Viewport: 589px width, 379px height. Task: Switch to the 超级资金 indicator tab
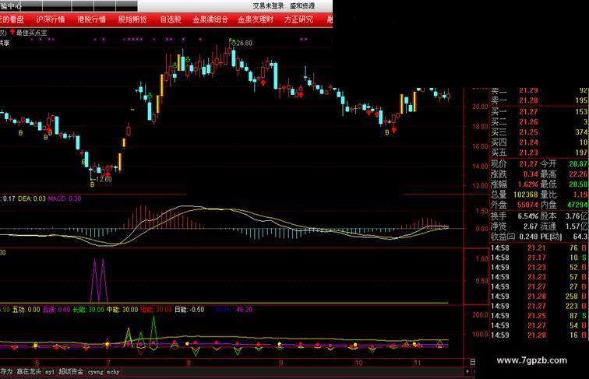[71, 372]
